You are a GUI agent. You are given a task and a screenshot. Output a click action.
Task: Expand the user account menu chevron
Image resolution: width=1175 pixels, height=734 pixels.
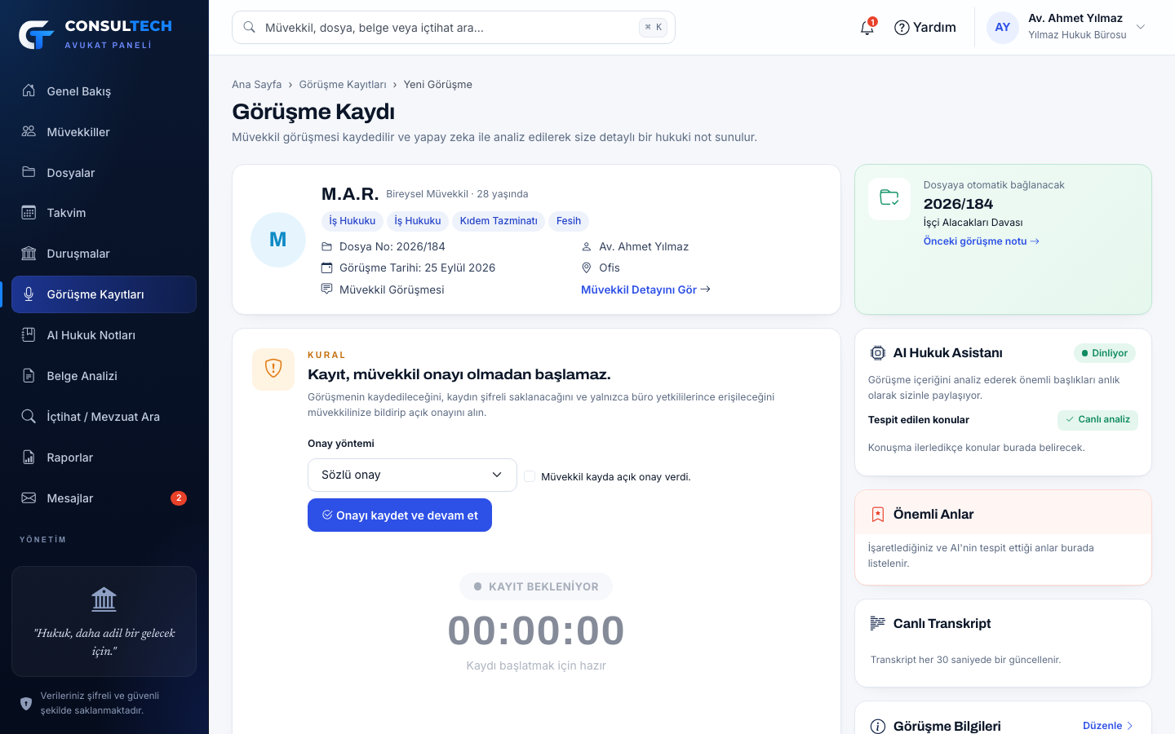point(1141,27)
